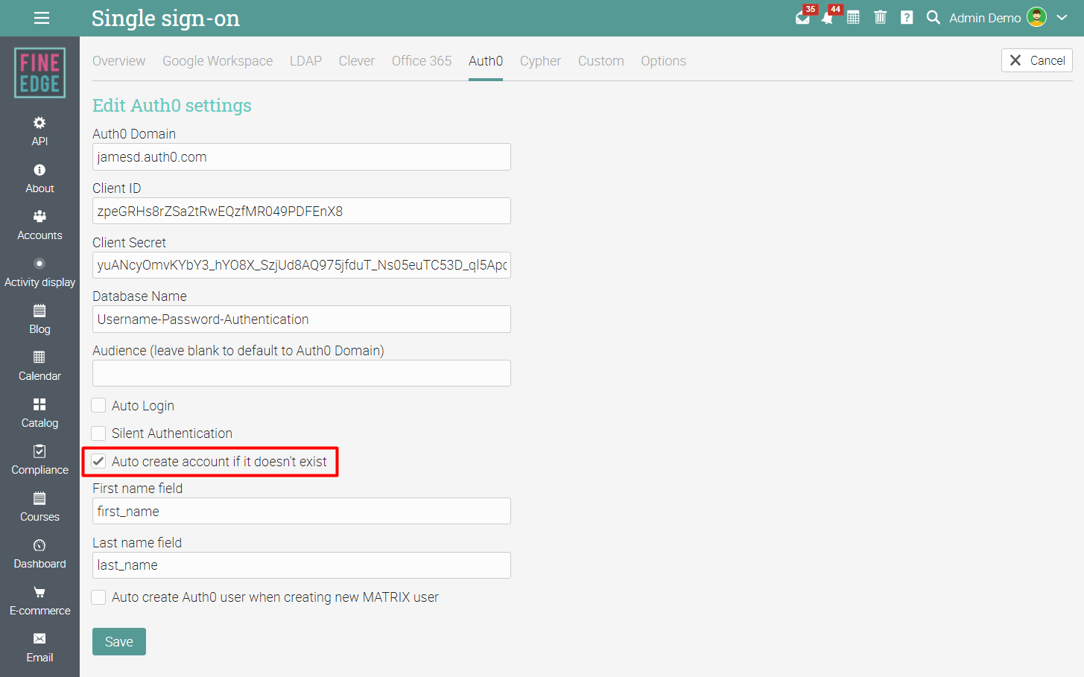
Task: Check Auto create Auth0 user option
Action: coord(98,597)
